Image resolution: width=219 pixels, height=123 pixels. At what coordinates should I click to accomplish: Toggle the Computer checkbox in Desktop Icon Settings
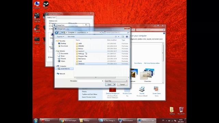pyautogui.click(x=50, y=23)
